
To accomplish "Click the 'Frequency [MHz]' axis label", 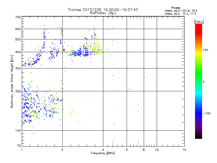I will [103, 153].
